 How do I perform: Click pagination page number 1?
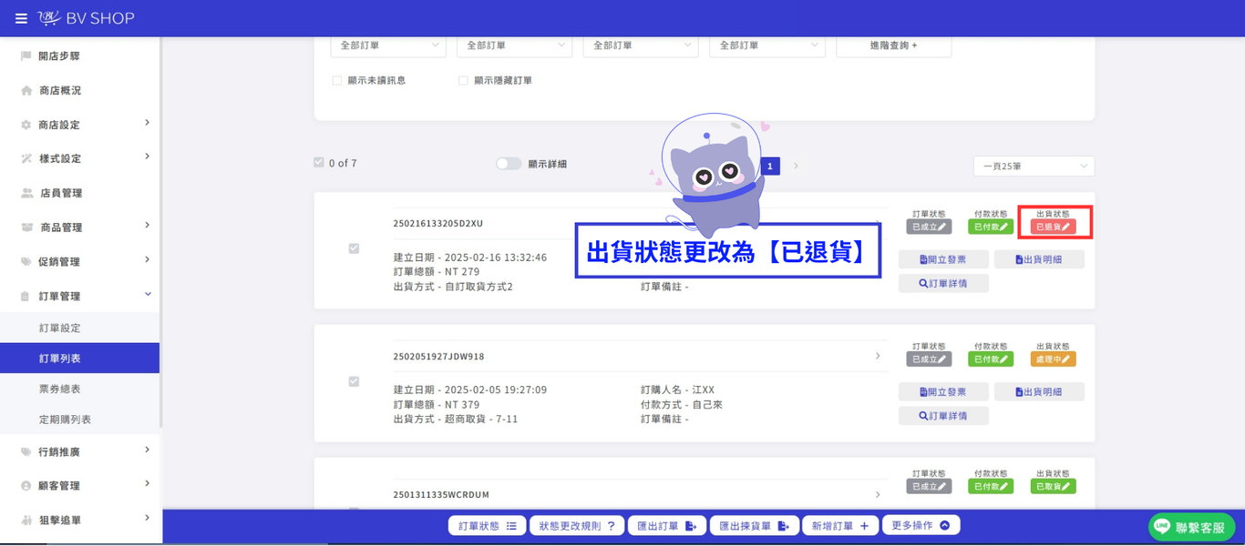coord(770,166)
